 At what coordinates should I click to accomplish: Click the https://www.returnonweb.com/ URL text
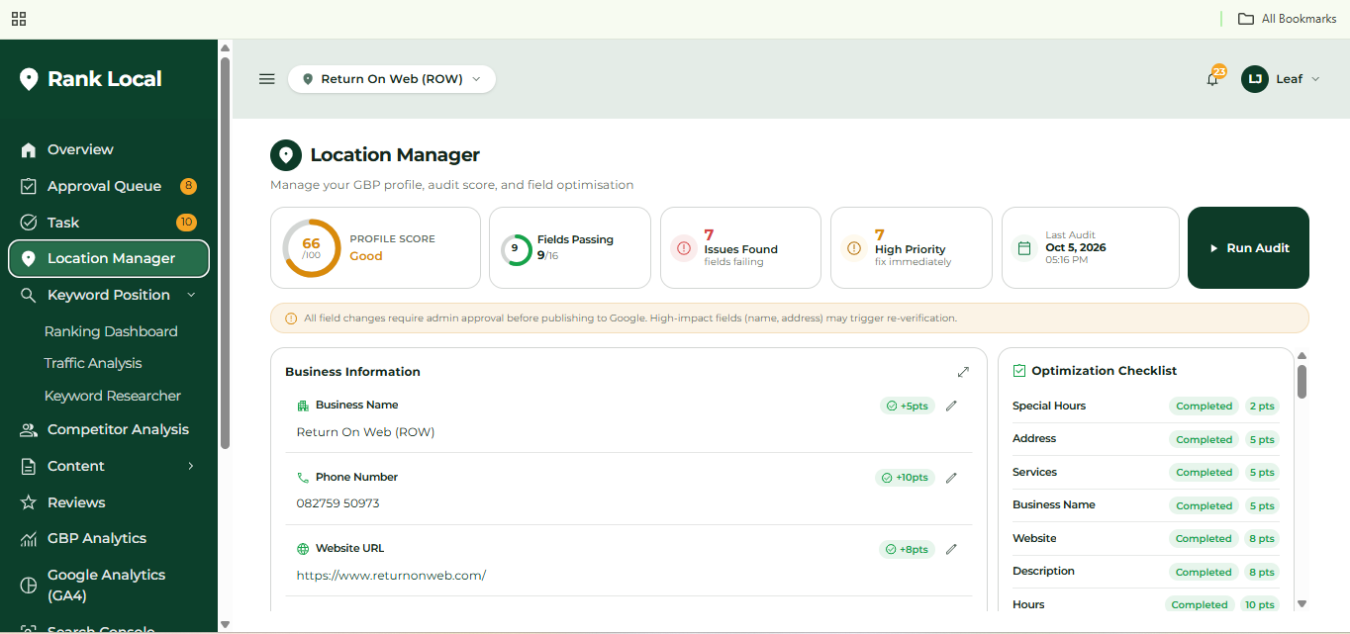click(x=391, y=576)
